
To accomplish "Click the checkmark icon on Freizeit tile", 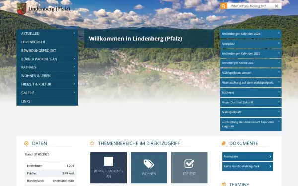I will point(189,163).
